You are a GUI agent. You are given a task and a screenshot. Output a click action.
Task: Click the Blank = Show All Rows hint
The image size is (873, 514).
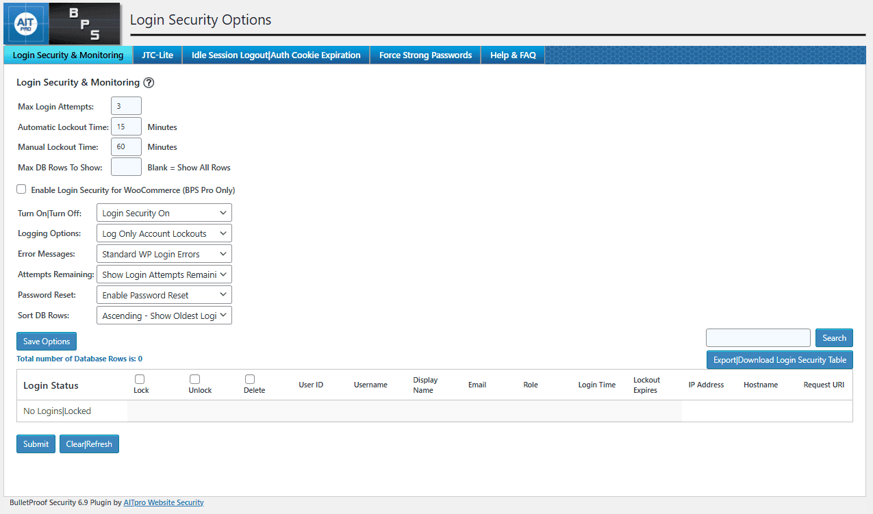click(x=189, y=168)
